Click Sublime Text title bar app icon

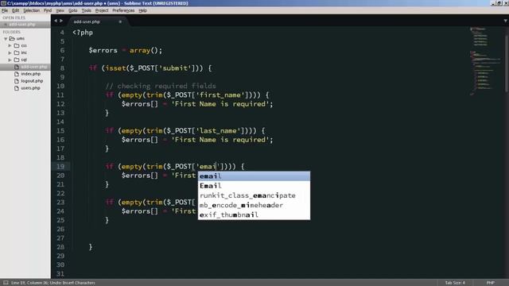pos(3,3)
